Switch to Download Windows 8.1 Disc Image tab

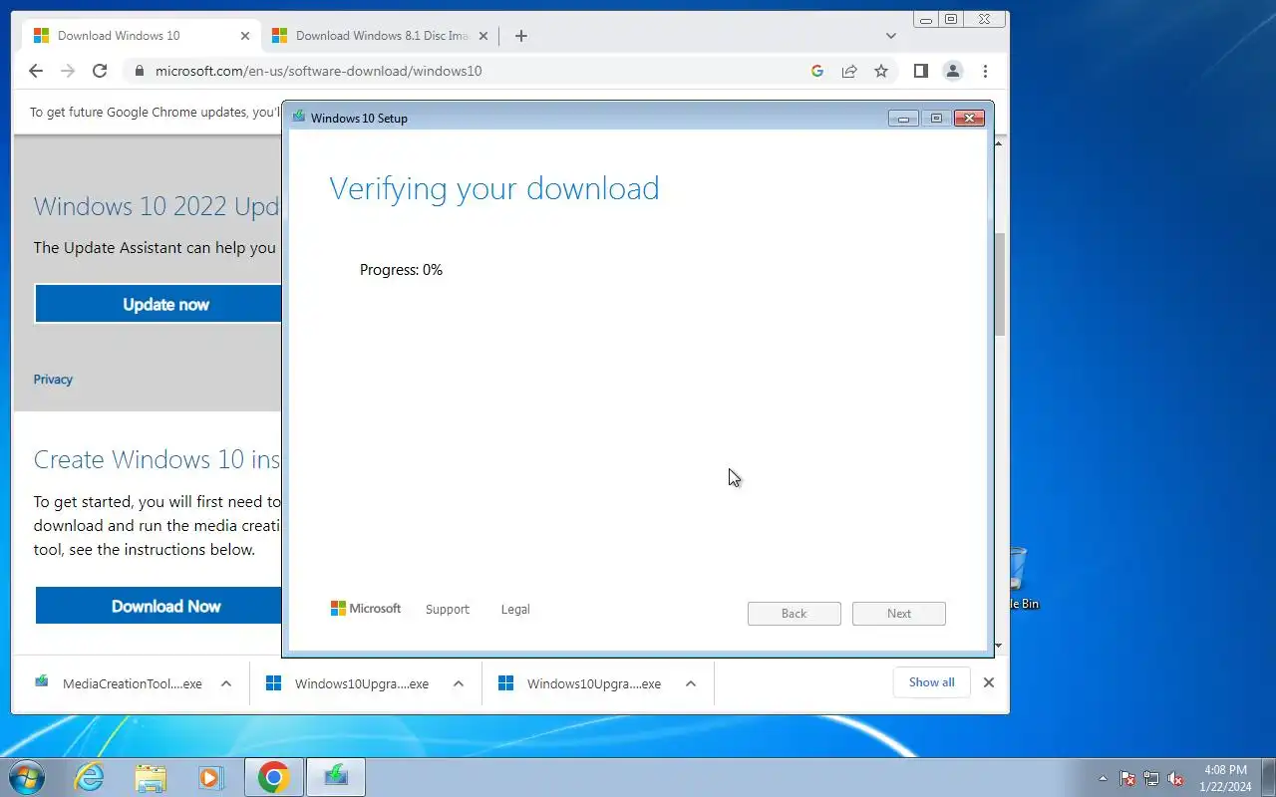[x=382, y=36]
